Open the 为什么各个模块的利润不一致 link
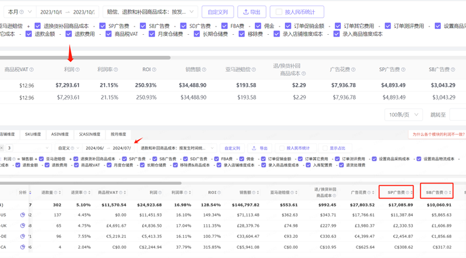This screenshot has height=258, width=466. click(437, 135)
